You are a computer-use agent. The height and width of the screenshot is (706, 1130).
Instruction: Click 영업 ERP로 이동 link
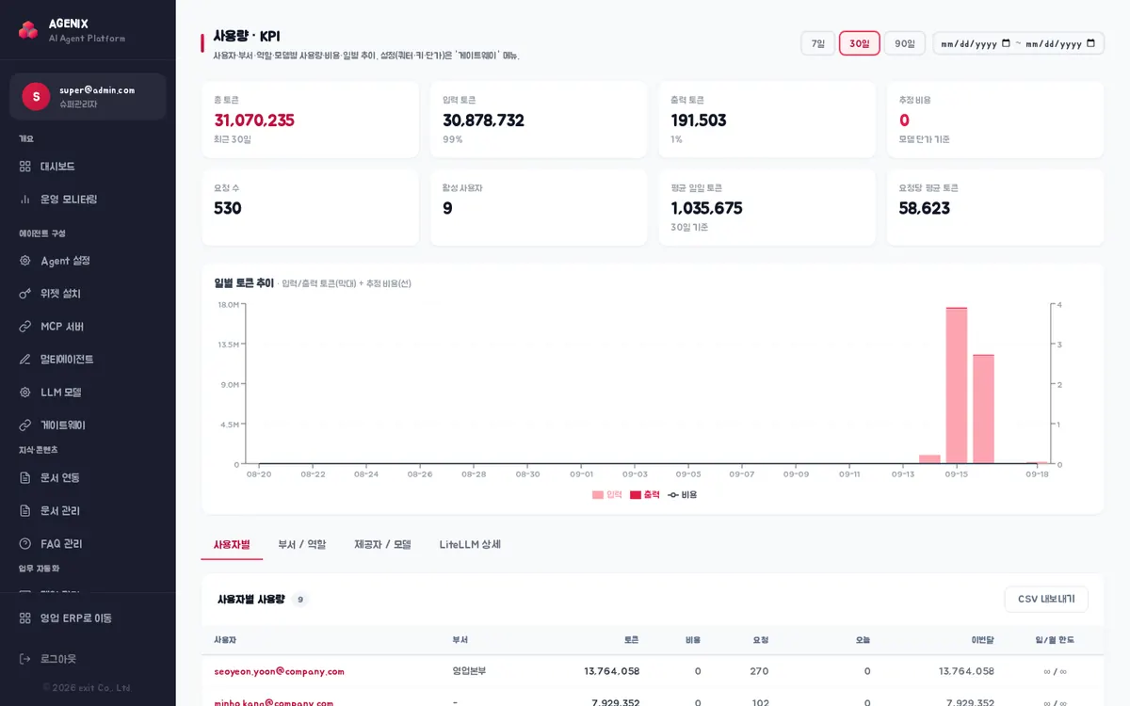point(88,618)
